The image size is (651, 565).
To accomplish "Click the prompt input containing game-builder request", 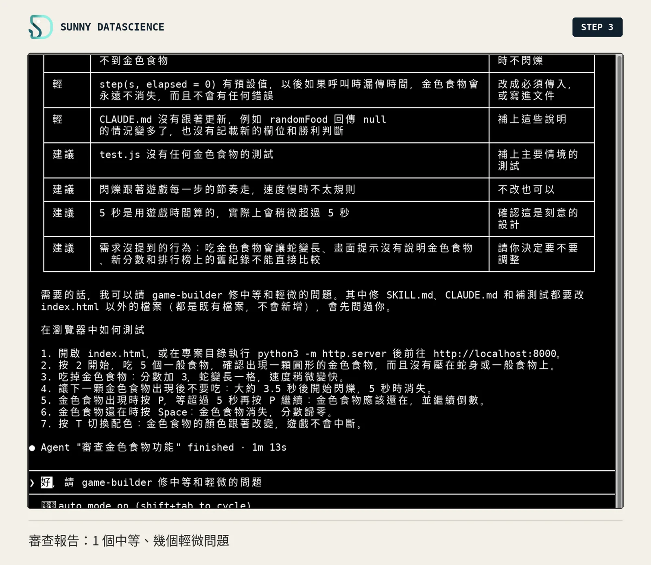I will [321, 482].
